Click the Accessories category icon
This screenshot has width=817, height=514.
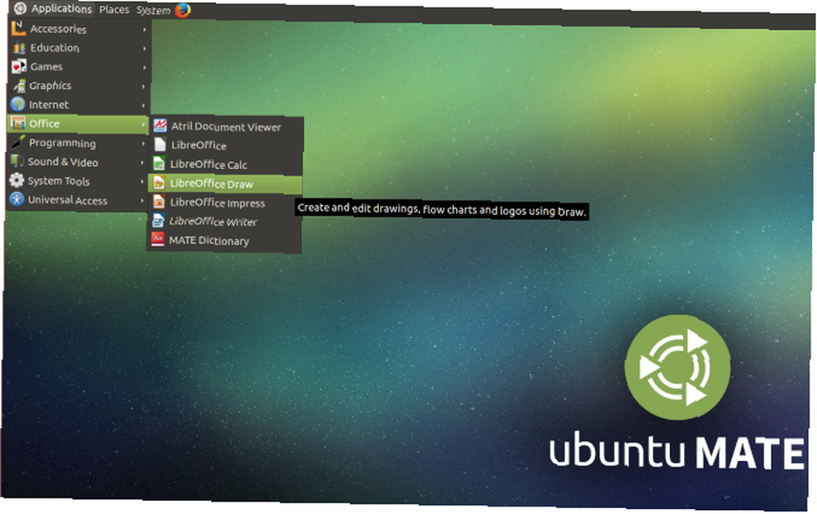click(x=19, y=28)
